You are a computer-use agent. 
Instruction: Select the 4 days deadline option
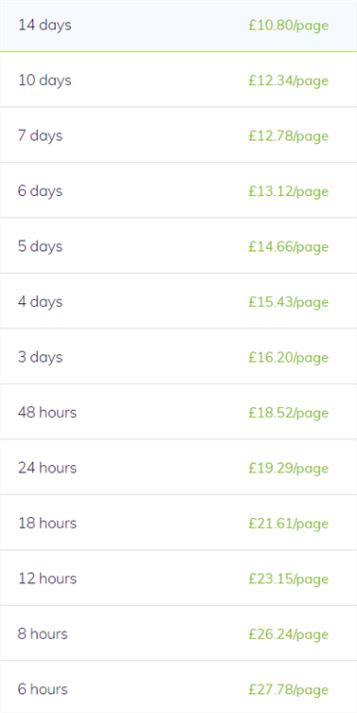178,301
